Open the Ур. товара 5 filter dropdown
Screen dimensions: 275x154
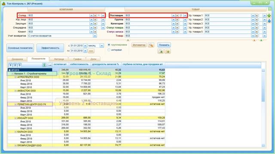[x=253, y=32]
